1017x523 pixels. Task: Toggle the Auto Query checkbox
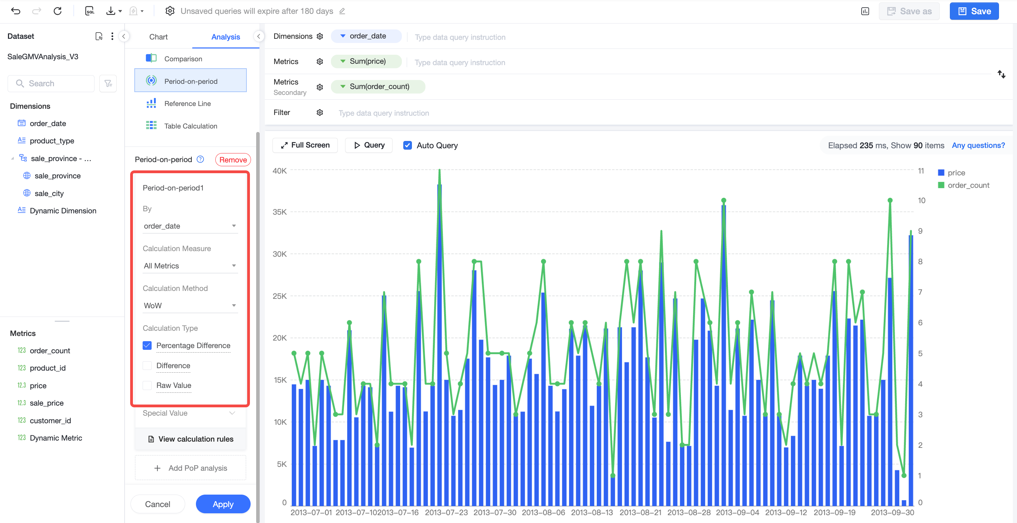407,145
